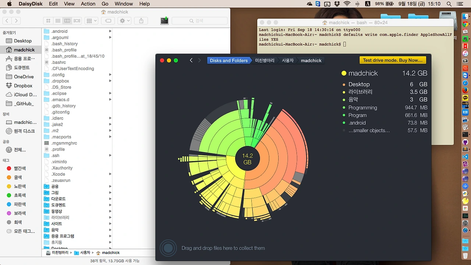This screenshot has height=265, width=471.
Task: Click Disks and Folders breadcrumb
Action: tap(229, 60)
